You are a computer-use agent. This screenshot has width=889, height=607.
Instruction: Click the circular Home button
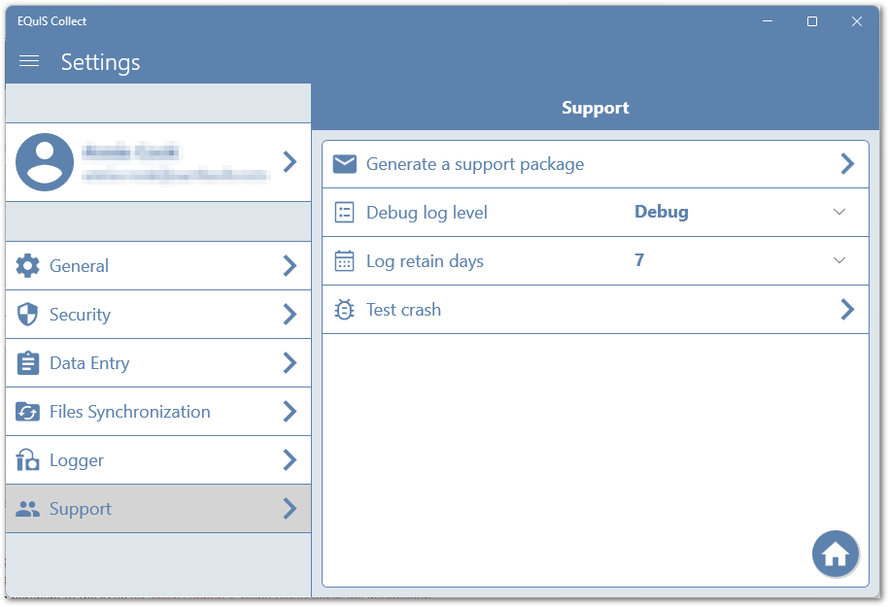836,553
